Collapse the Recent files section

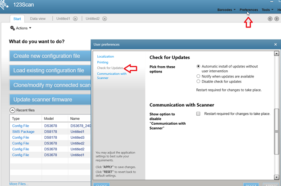[12, 110]
